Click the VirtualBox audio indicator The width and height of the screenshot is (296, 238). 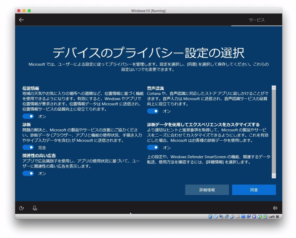pos(221,217)
